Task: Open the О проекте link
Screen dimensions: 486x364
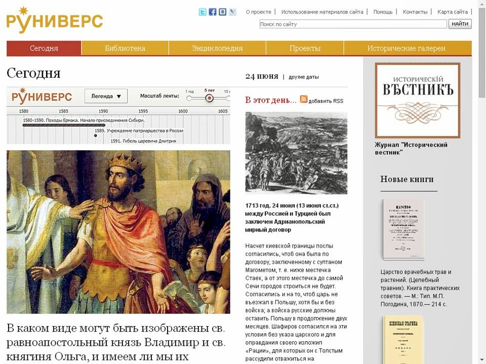Action: click(258, 12)
